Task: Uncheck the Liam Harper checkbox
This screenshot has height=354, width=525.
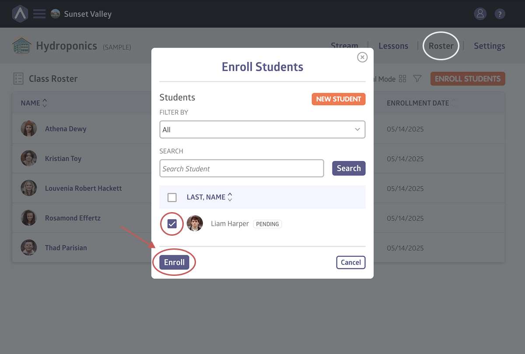Action: point(172,224)
